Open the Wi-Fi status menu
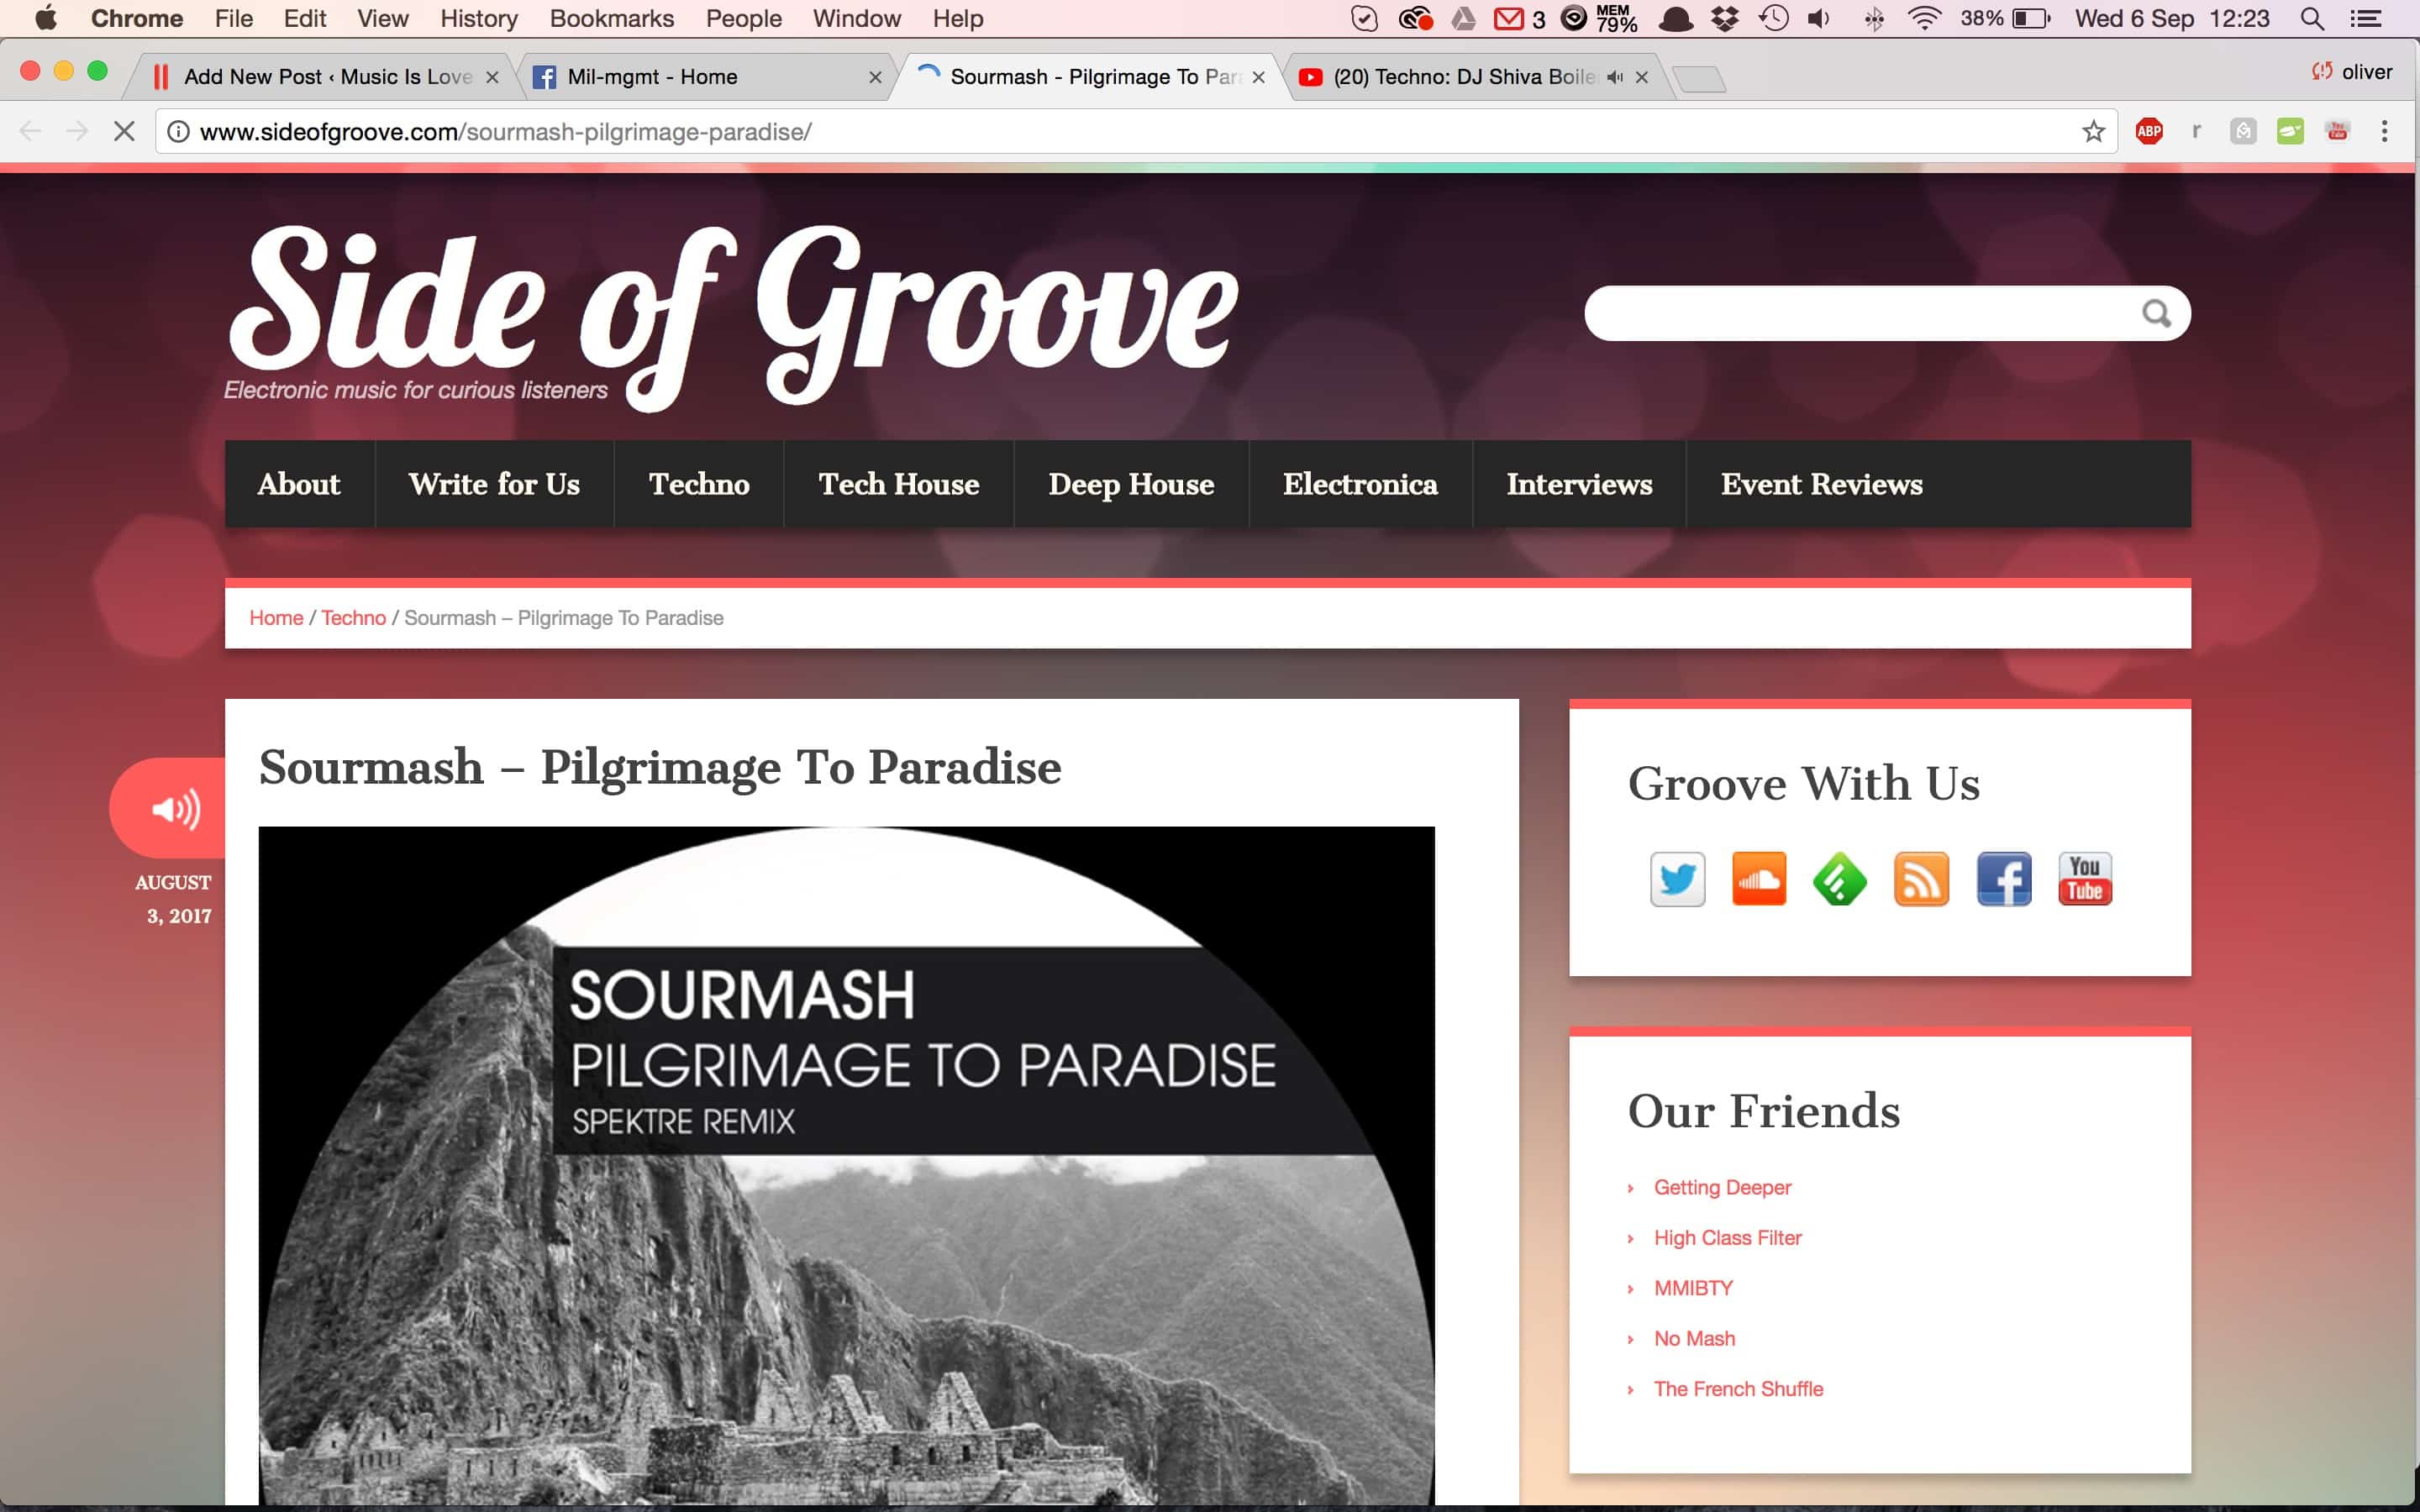Viewport: 2420px width, 1512px height. [1924, 18]
